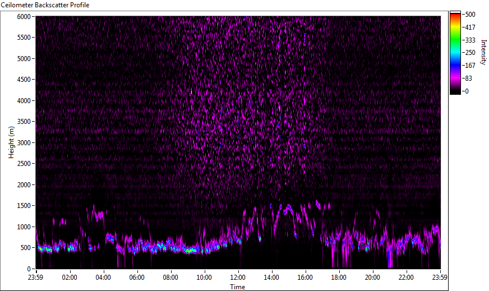Viewport: 489px width, 291px height.
Task: Click the Height (m) axis label
Action: pyautogui.click(x=11, y=142)
